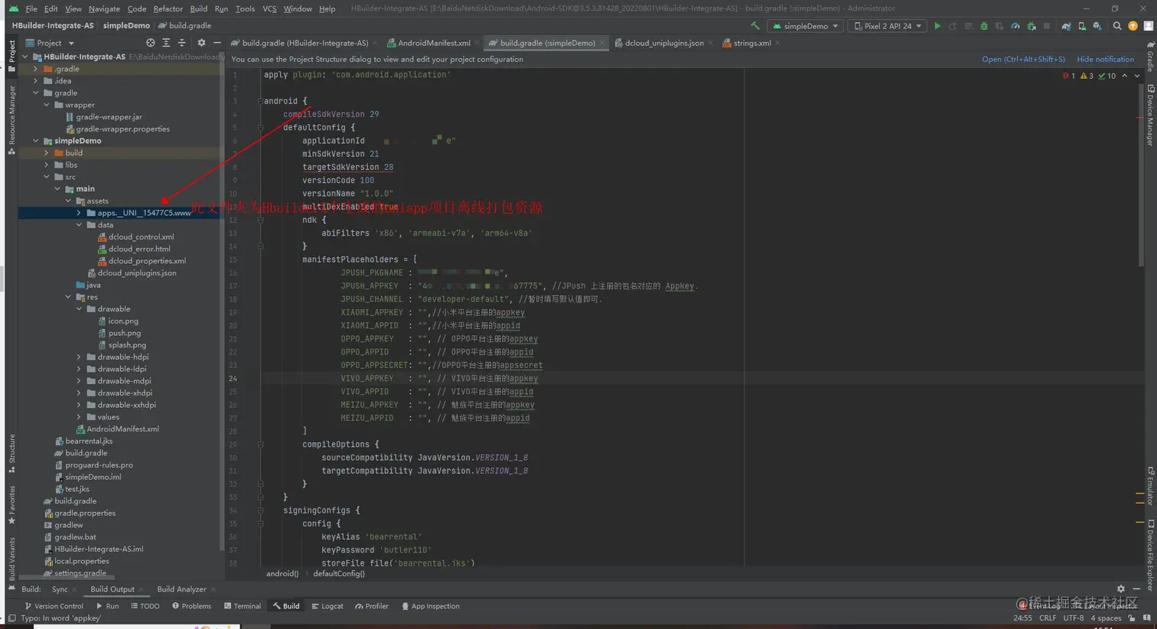Open the Refactor menu
Screen dimensions: 1157x629
[168, 8]
